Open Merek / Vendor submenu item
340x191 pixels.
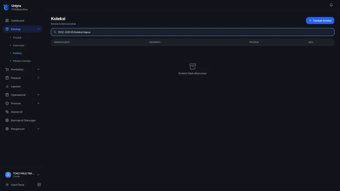point(22,61)
